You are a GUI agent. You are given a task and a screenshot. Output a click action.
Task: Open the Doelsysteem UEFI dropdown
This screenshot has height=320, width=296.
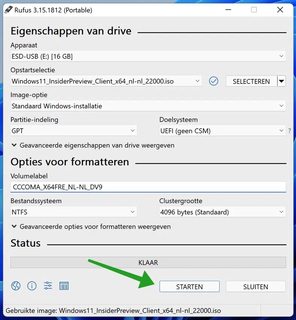223,130
